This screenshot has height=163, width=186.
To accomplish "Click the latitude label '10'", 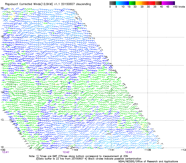I will click(2, 147).
